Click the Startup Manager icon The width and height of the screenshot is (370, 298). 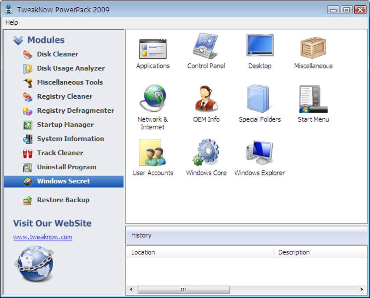click(x=28, y=125)
